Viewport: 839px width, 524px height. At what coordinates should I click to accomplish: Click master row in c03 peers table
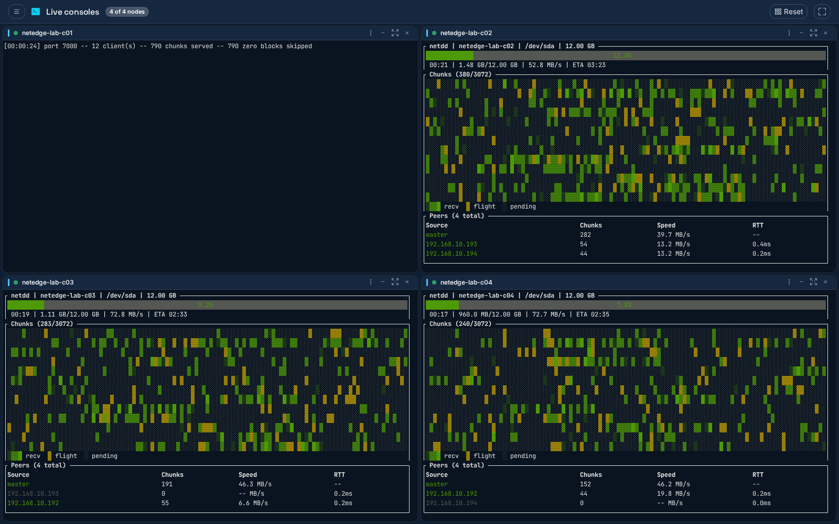pyautogui.click(x=207, y=484)
